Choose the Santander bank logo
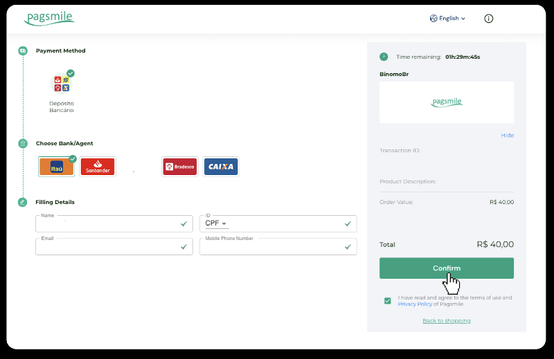554x359 pixels. (x=98, y=167)
